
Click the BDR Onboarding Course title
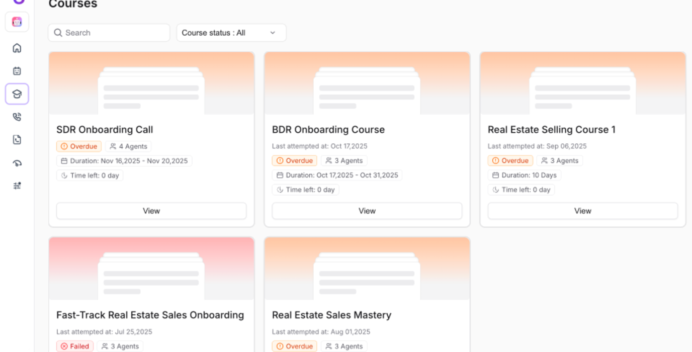coord(328,130)
